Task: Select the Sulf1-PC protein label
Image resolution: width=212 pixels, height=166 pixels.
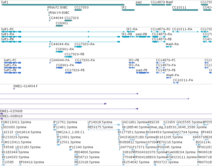Action: tap(10, 60)
